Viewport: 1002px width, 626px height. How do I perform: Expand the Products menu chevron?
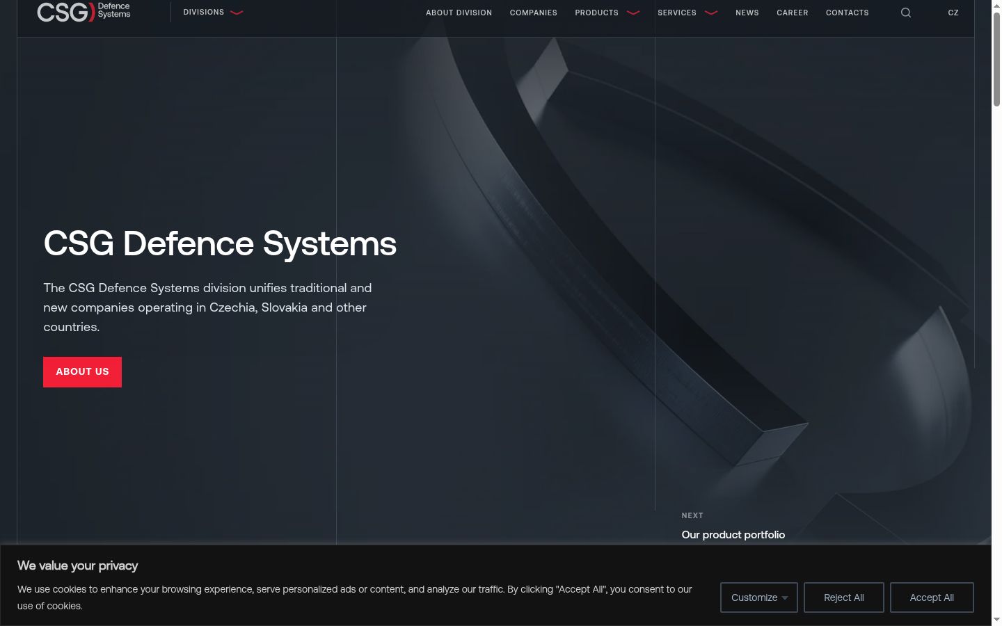[x=633, y=13]
